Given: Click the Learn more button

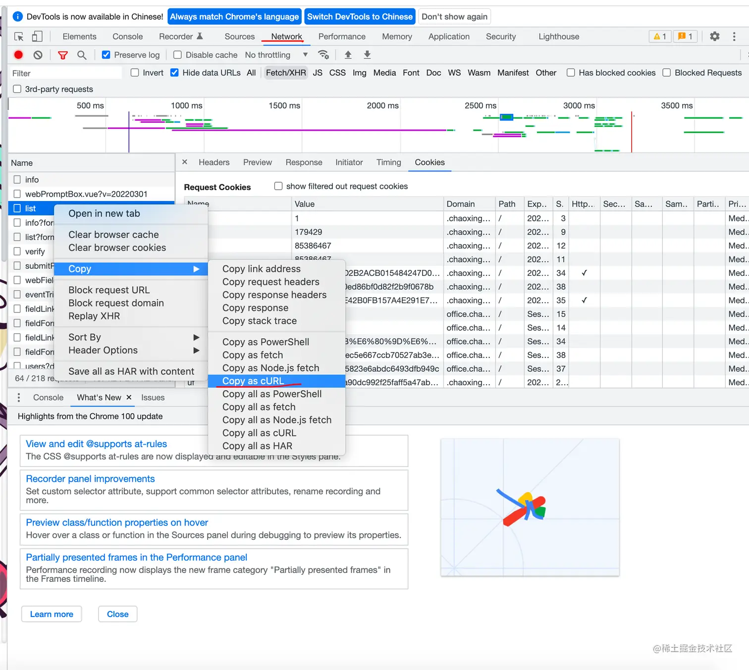Looking at the screenshot, I should (x=52, y=614).
